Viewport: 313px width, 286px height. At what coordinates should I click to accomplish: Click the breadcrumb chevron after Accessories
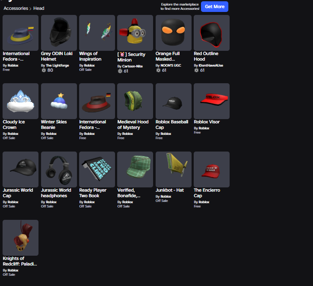tap(30, 9)
